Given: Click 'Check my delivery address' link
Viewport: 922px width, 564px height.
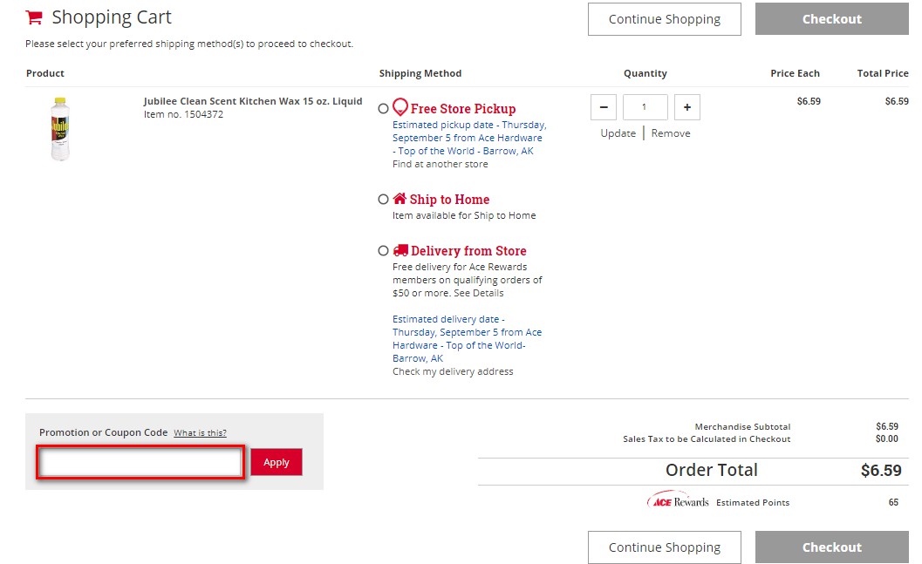Looking at the screenshot, I should 453,371.
